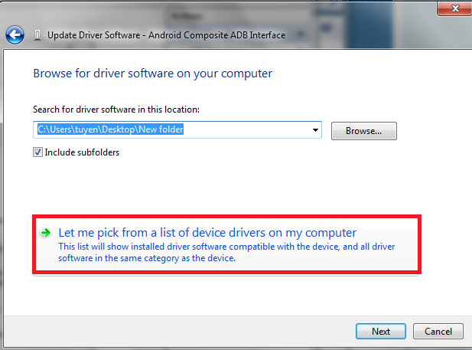
Task: Choose "Let me pick from a list of device drivers"
Action: coord(207,233)
